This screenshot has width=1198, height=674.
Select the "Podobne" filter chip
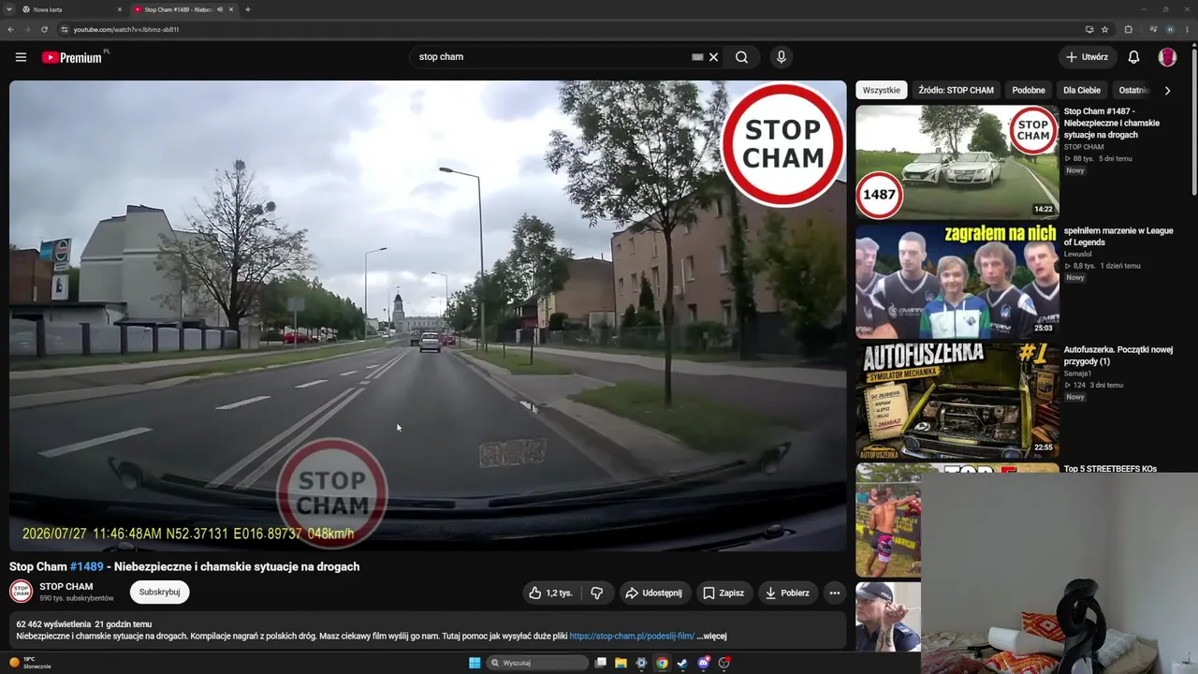1029,90
